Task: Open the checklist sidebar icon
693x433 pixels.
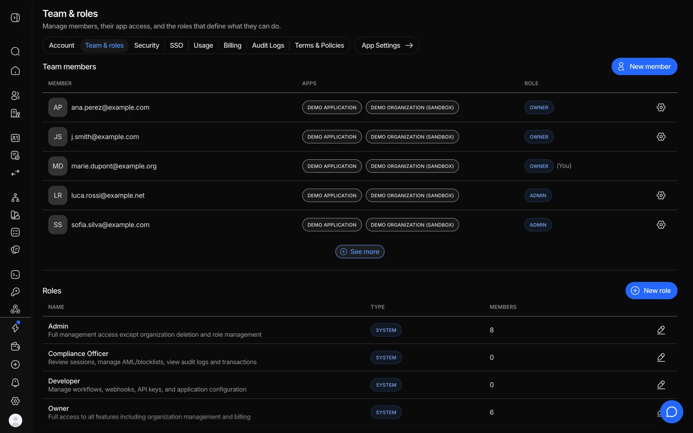Action: click(15, 232)
